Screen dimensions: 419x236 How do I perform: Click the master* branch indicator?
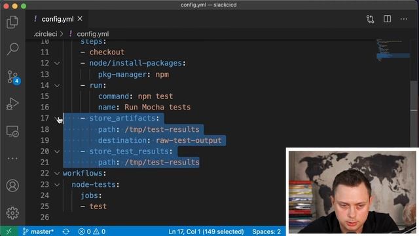point(38,231)
